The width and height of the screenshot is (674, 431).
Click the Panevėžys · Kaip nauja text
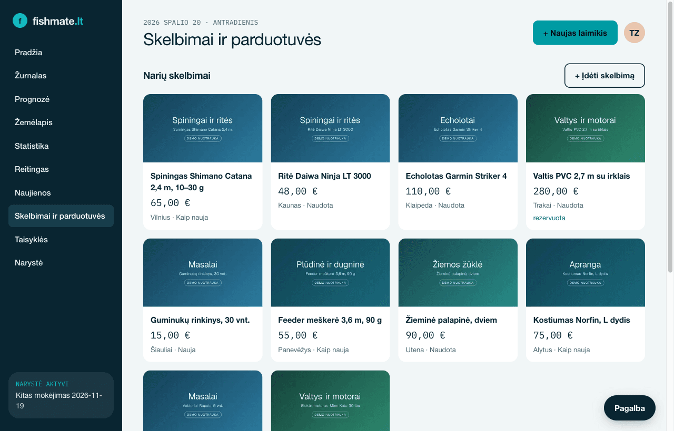click(x=313, y=350)
